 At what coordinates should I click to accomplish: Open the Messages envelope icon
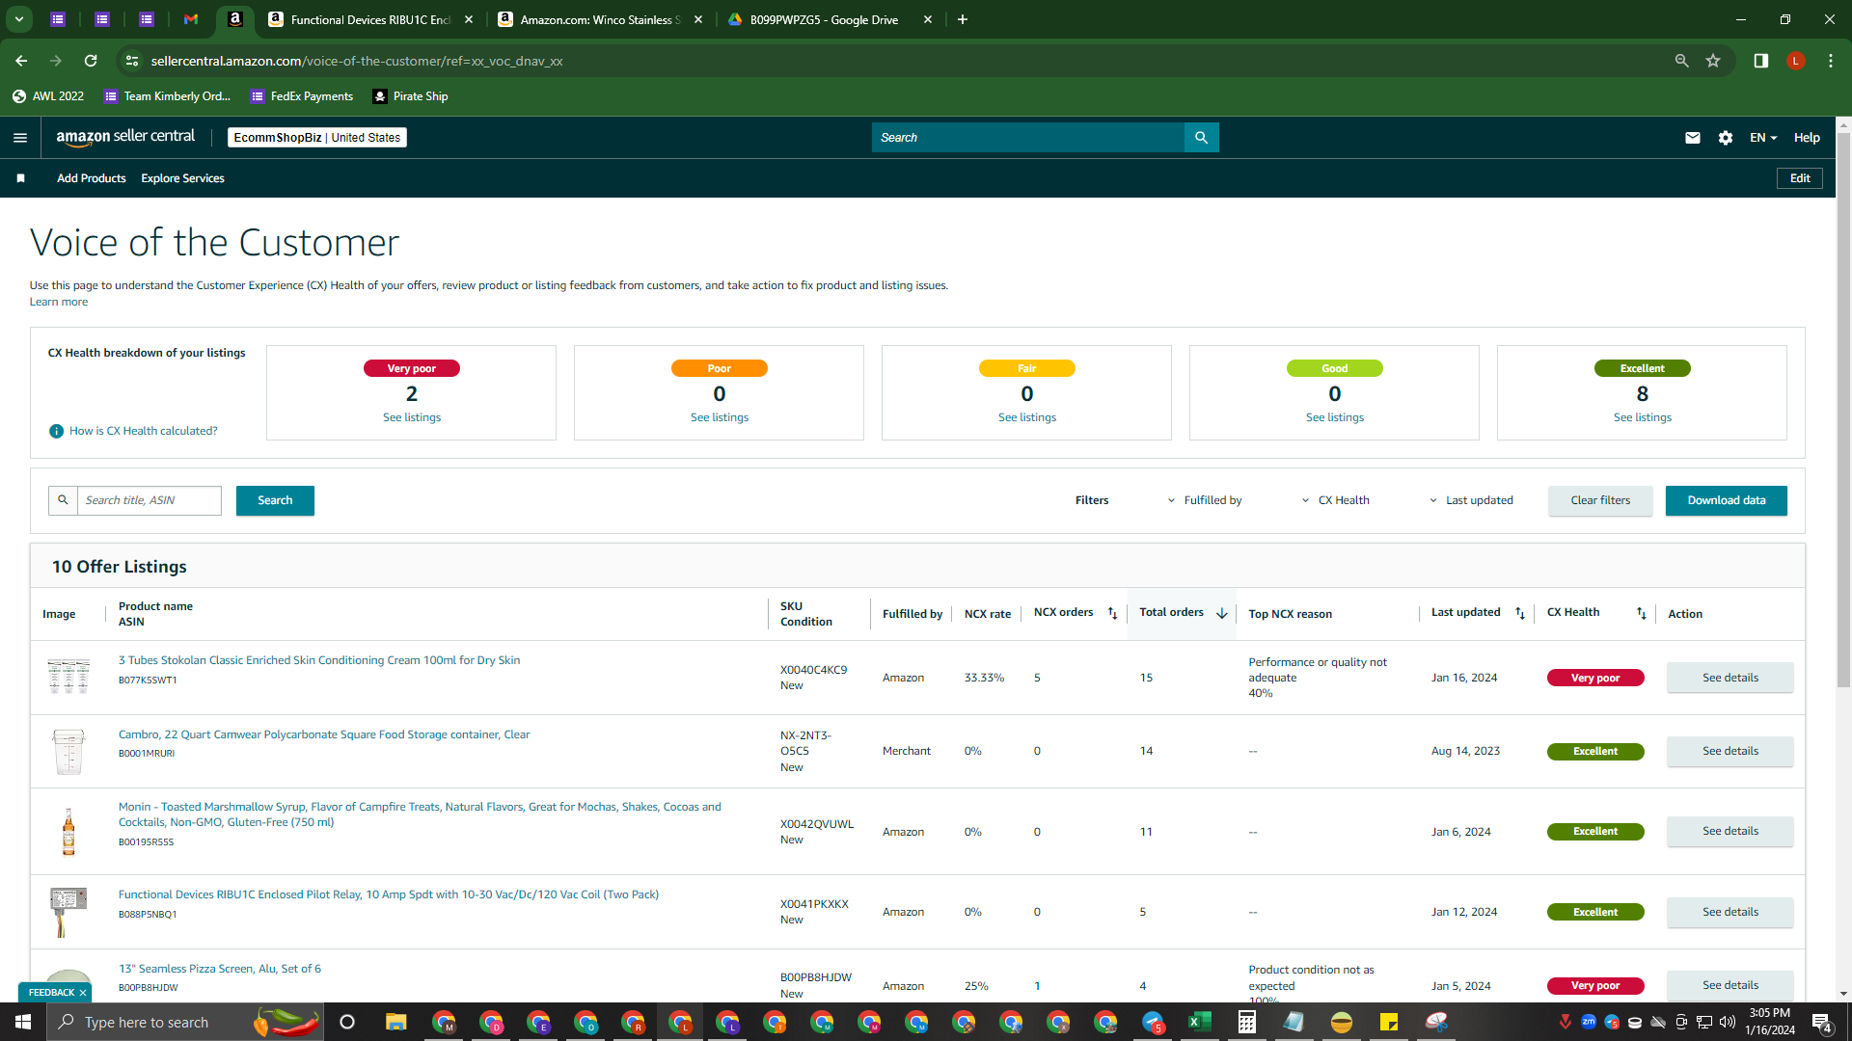pos(1692,138)
